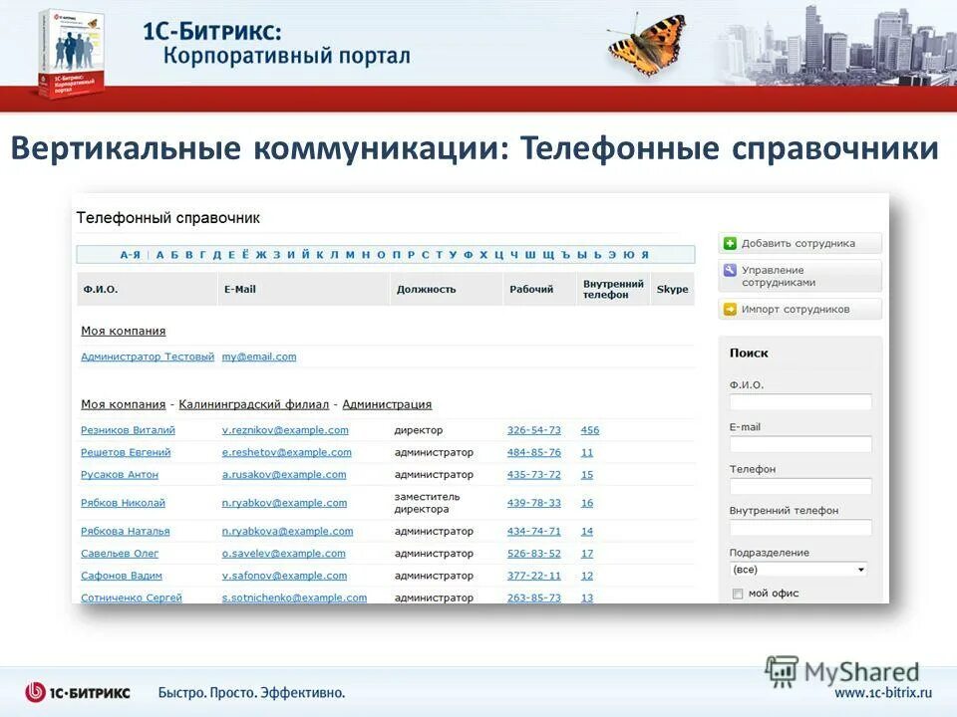957x717 pixels.
Task: Open the Калининградский филиал department link
Action: tap(255, 404)
